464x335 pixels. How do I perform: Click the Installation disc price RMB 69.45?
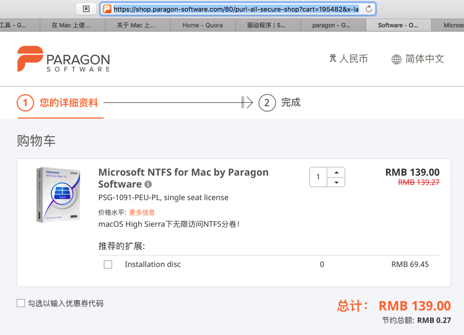click(x=410, y=264)
